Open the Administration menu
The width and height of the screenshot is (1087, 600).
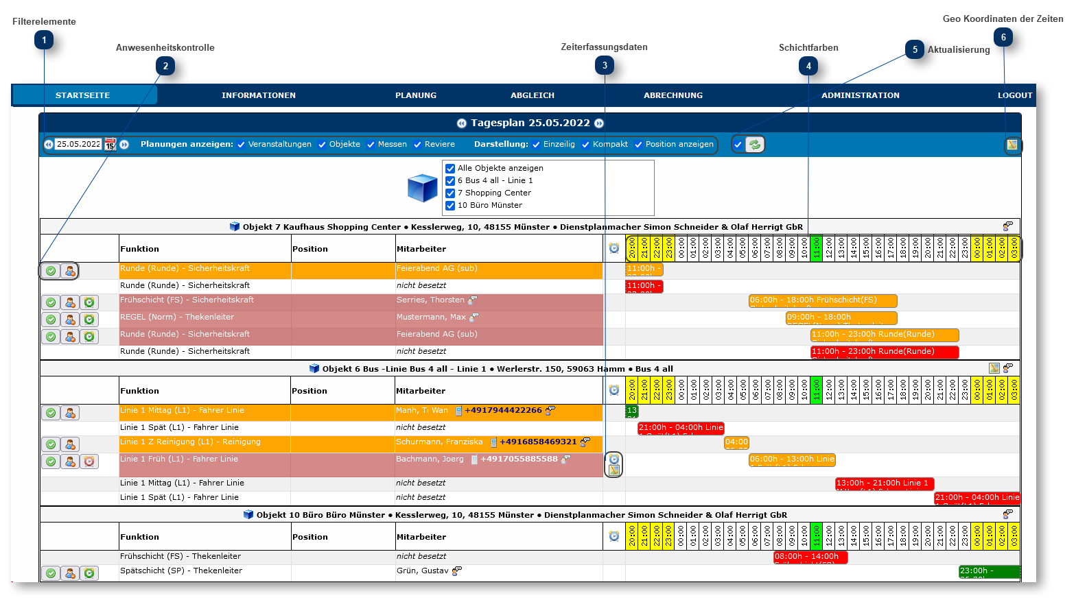click(861, 95)
